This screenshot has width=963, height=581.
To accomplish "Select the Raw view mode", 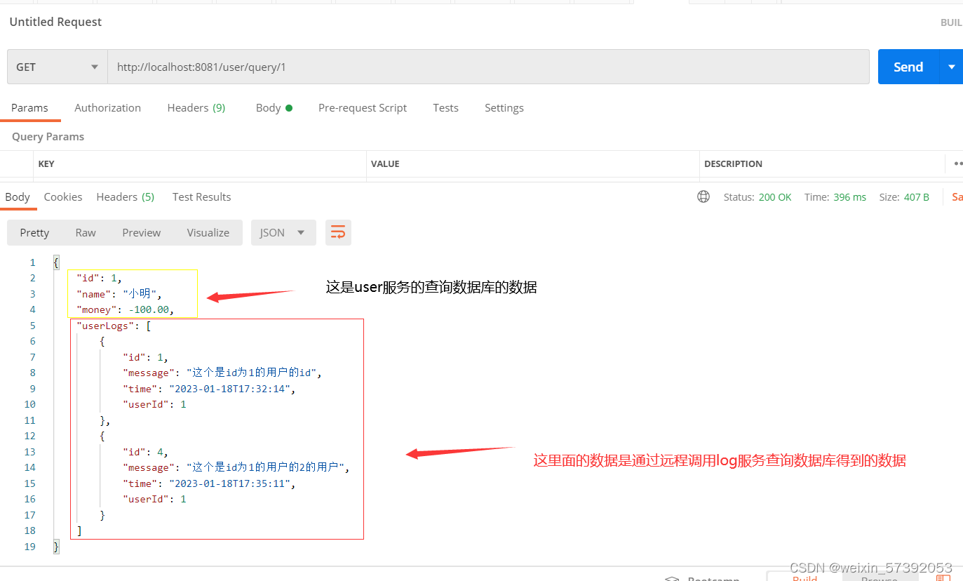I will [x=86, y=232].
